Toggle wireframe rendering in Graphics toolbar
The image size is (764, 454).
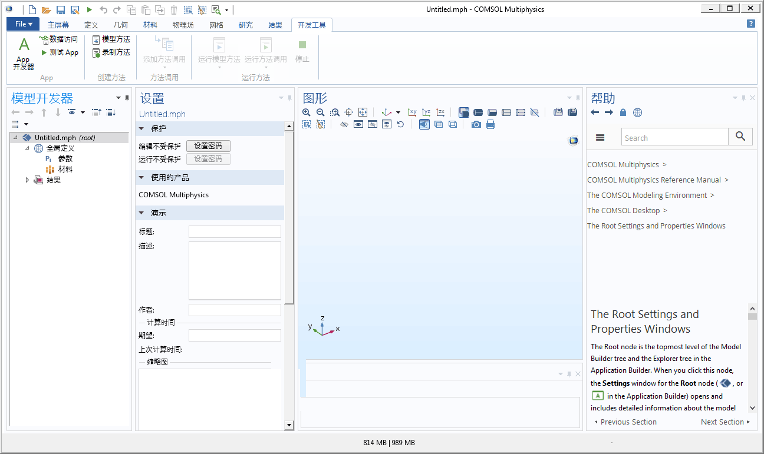point(452,124)
